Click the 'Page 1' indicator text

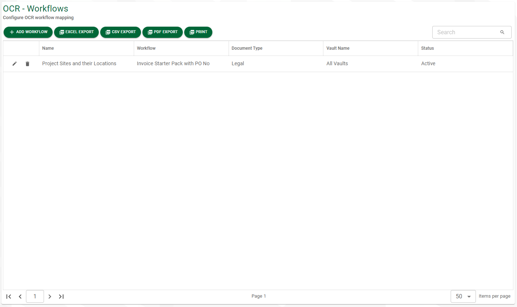259,296
